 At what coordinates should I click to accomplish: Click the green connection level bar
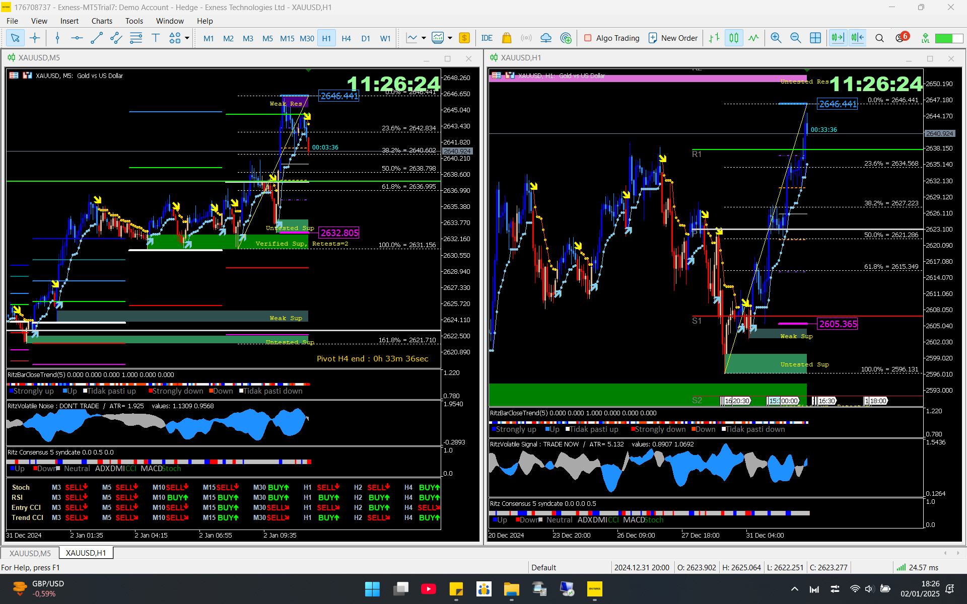pos(948,38)
